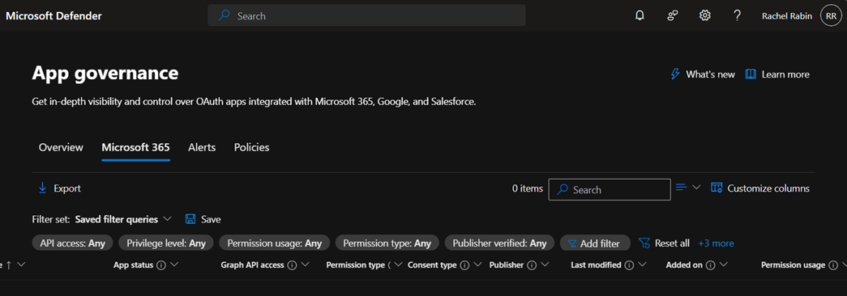Screen dimensions: 847x296
Task: Open the Alerts tab
Action: 202,147
